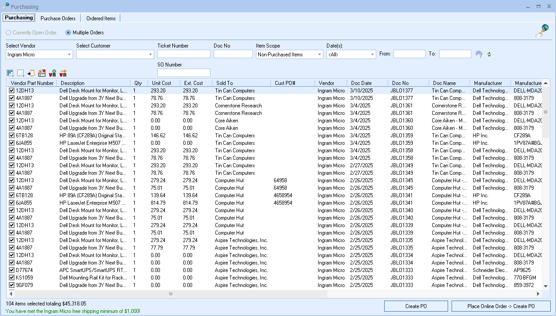Click the VR icon with green plus
Image resolution: width=556 pixels, height=316 pixels.
[x=52, y=73]
